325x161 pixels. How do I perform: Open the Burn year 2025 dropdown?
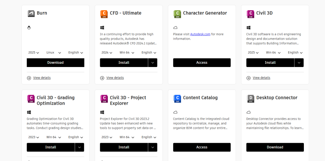click(x=33, y=53)
